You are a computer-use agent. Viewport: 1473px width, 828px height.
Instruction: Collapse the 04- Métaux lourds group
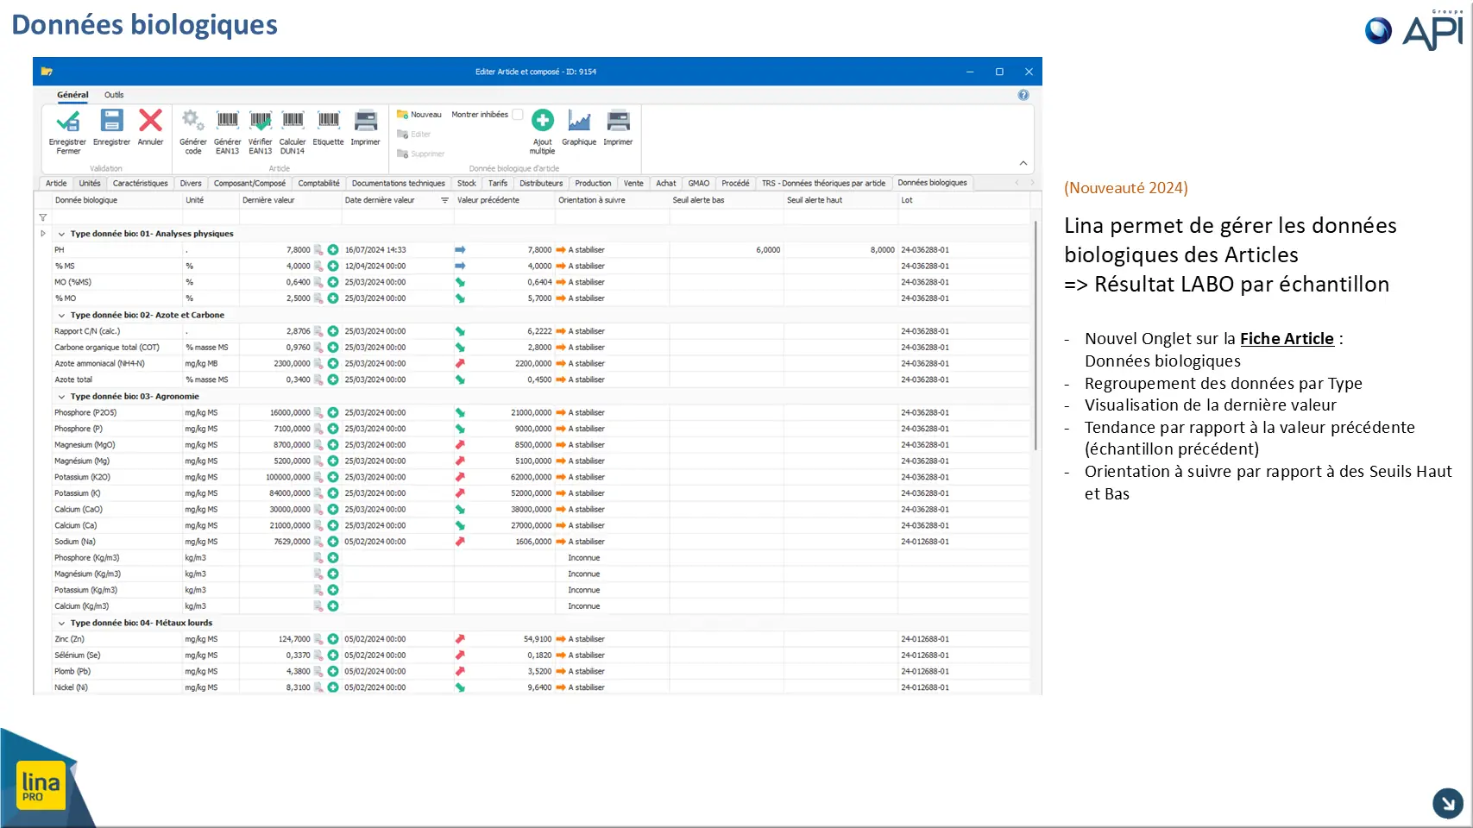(61, 623)
